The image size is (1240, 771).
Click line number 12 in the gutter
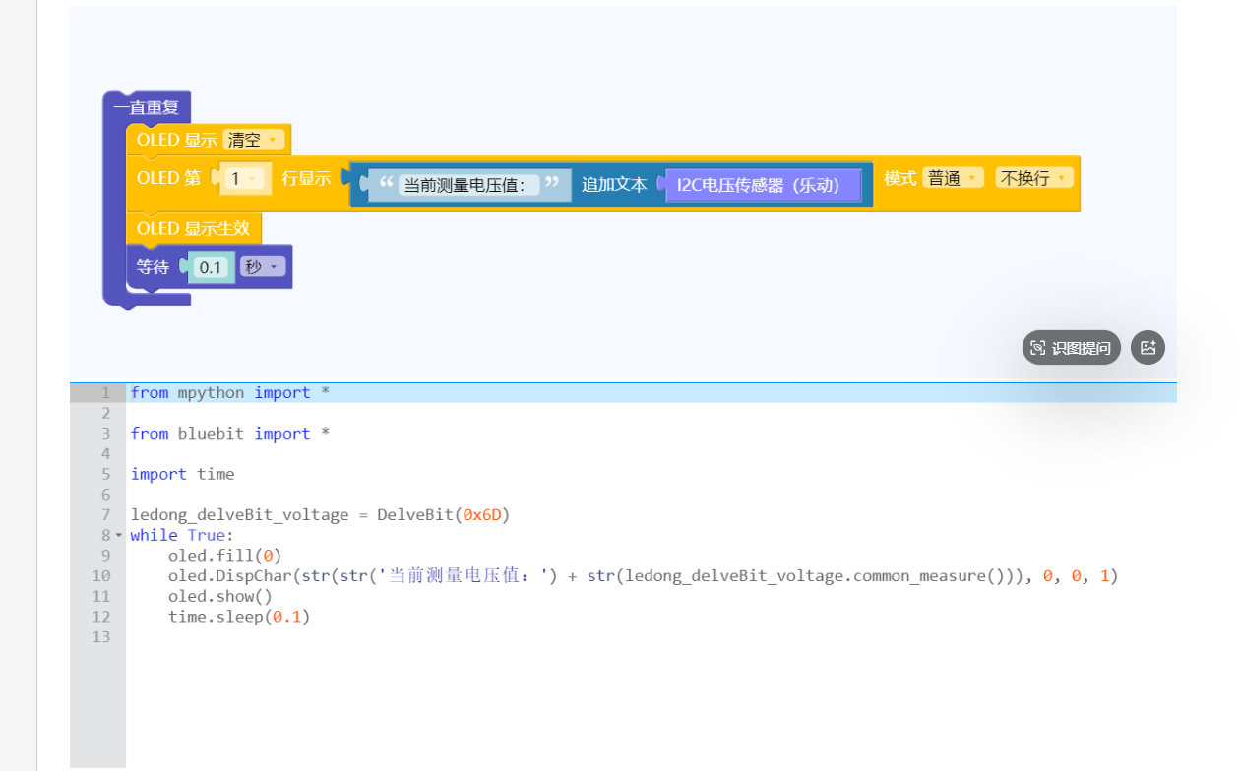[101, 617]
